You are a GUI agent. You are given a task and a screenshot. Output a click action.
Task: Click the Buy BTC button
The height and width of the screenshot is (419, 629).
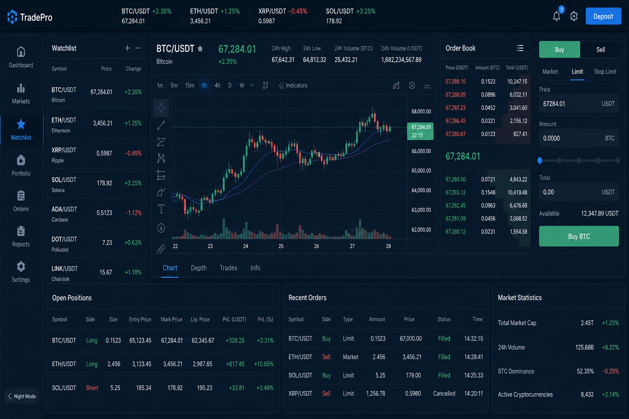(x=579, y=237)
